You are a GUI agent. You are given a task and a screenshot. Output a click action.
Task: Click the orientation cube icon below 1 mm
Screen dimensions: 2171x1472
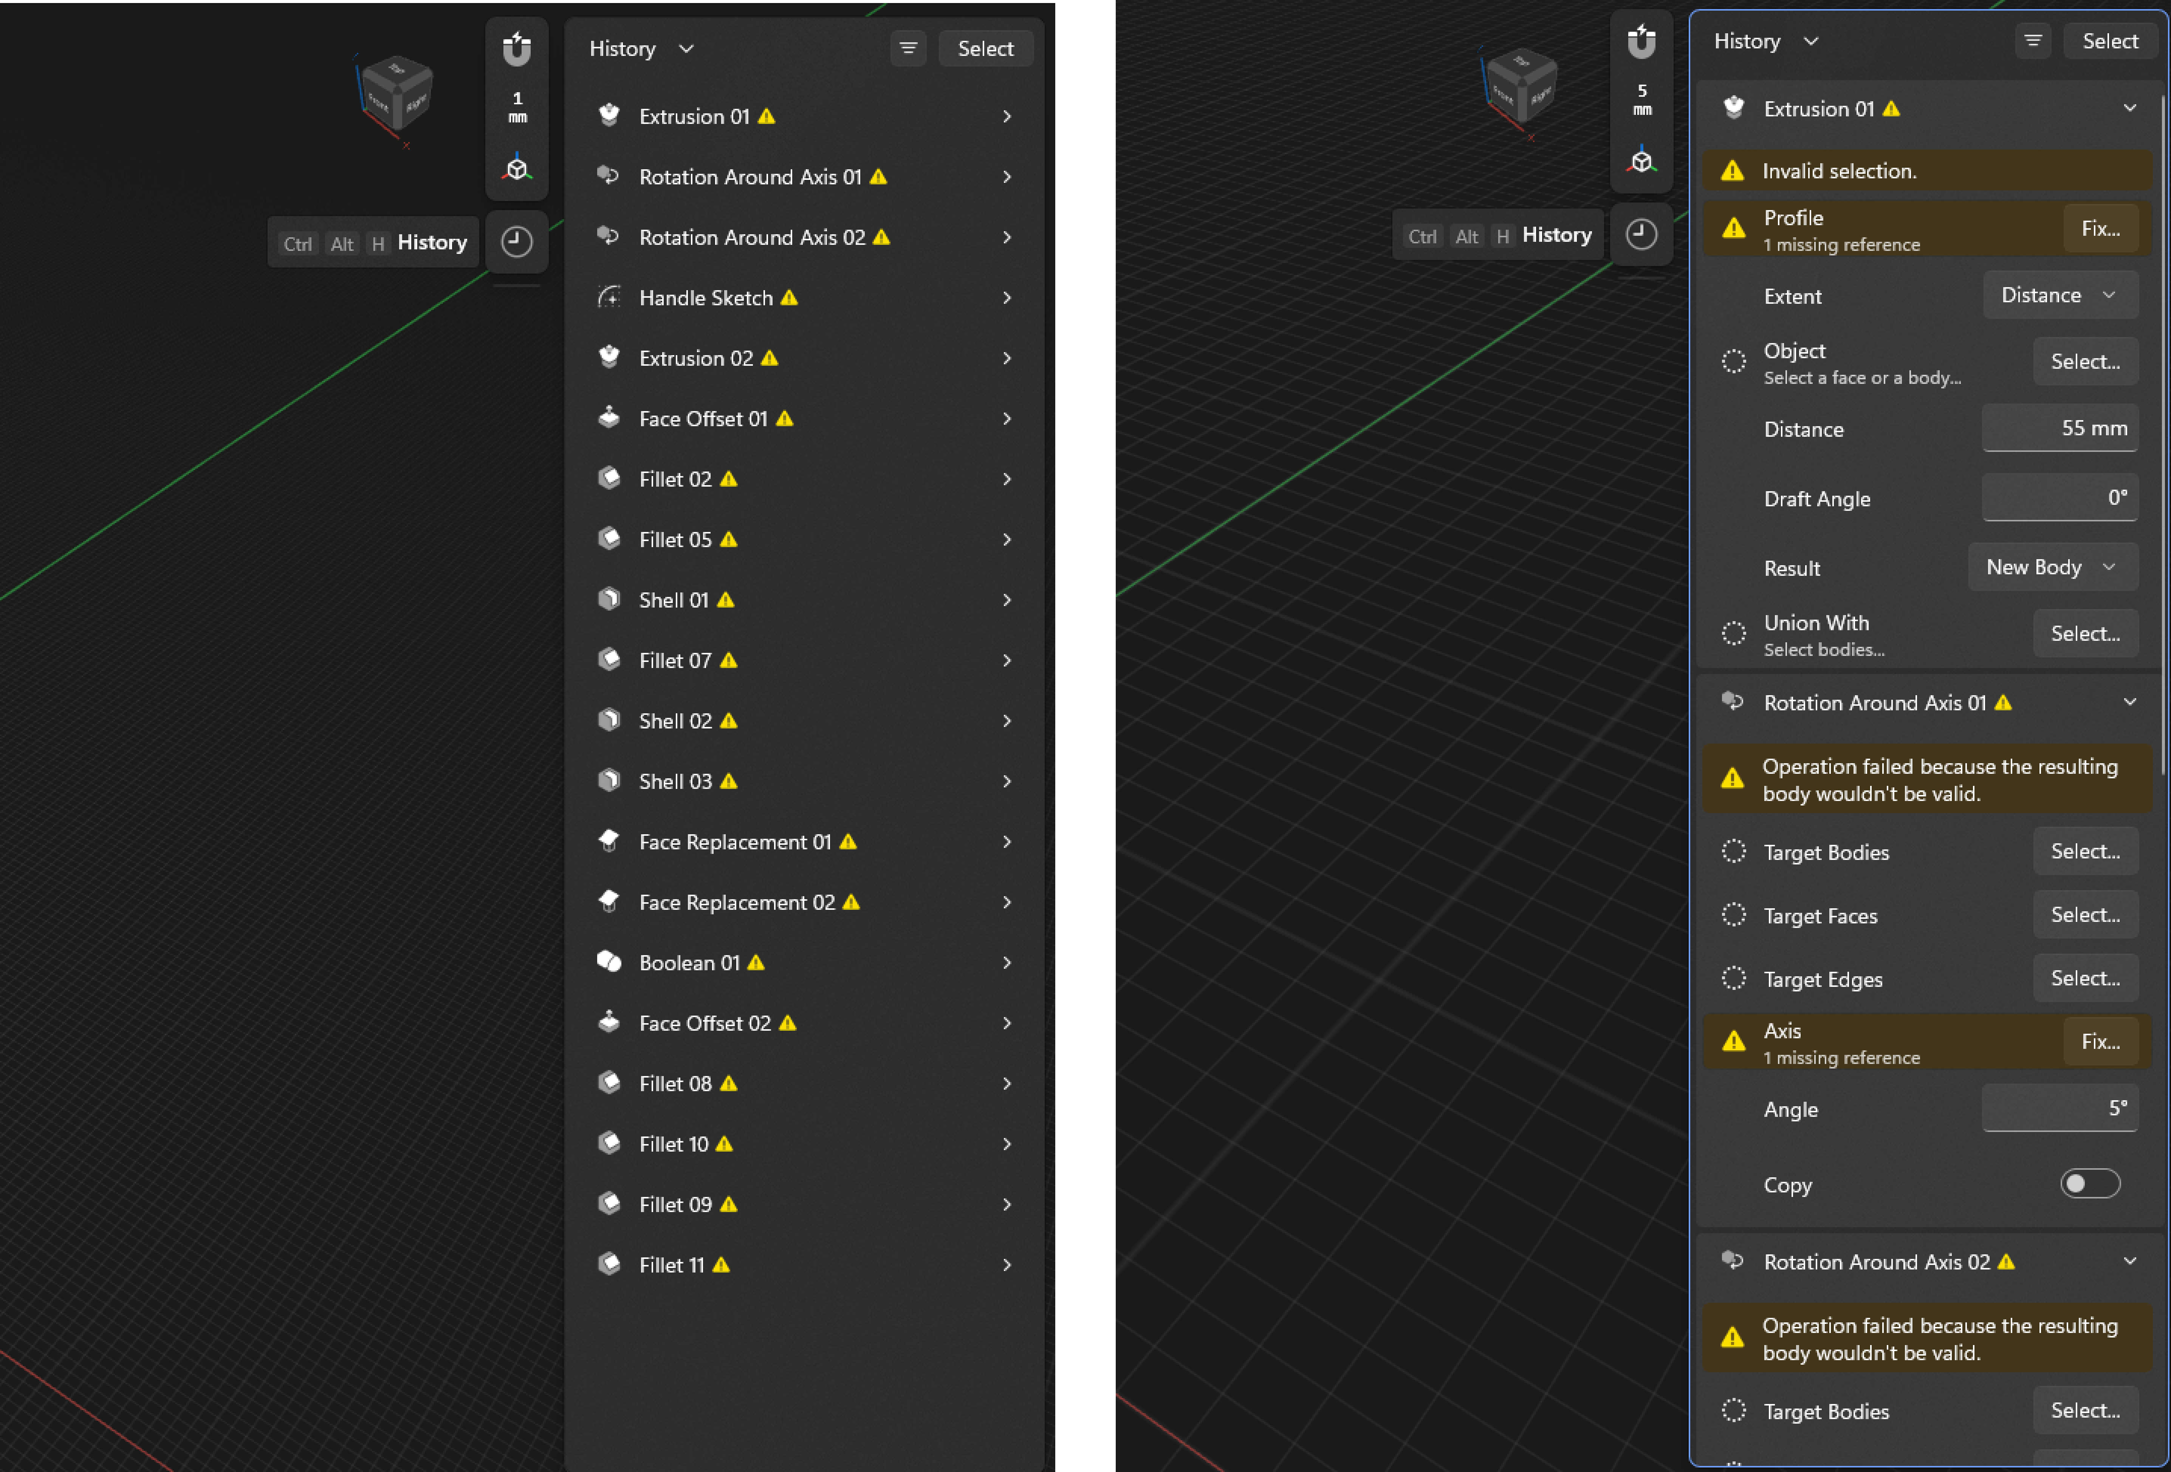coord(517,168)
